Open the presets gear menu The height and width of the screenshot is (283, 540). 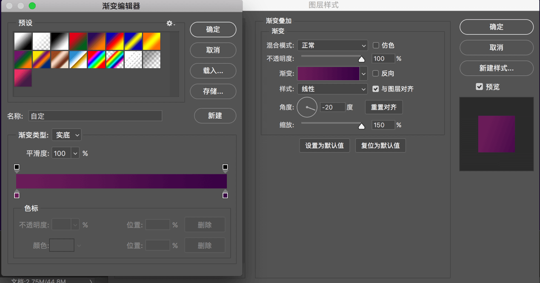click(170, 24)
